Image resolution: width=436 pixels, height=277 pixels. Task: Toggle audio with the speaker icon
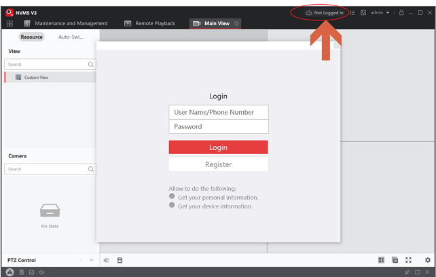[107, 260]
